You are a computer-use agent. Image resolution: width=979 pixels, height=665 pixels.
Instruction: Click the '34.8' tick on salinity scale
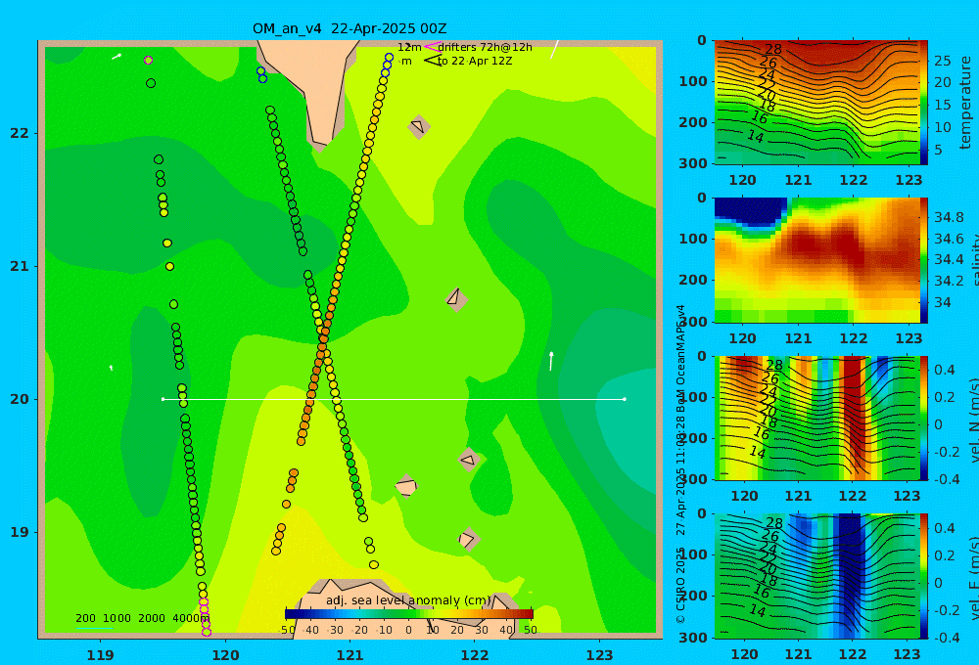click(949, 218)
